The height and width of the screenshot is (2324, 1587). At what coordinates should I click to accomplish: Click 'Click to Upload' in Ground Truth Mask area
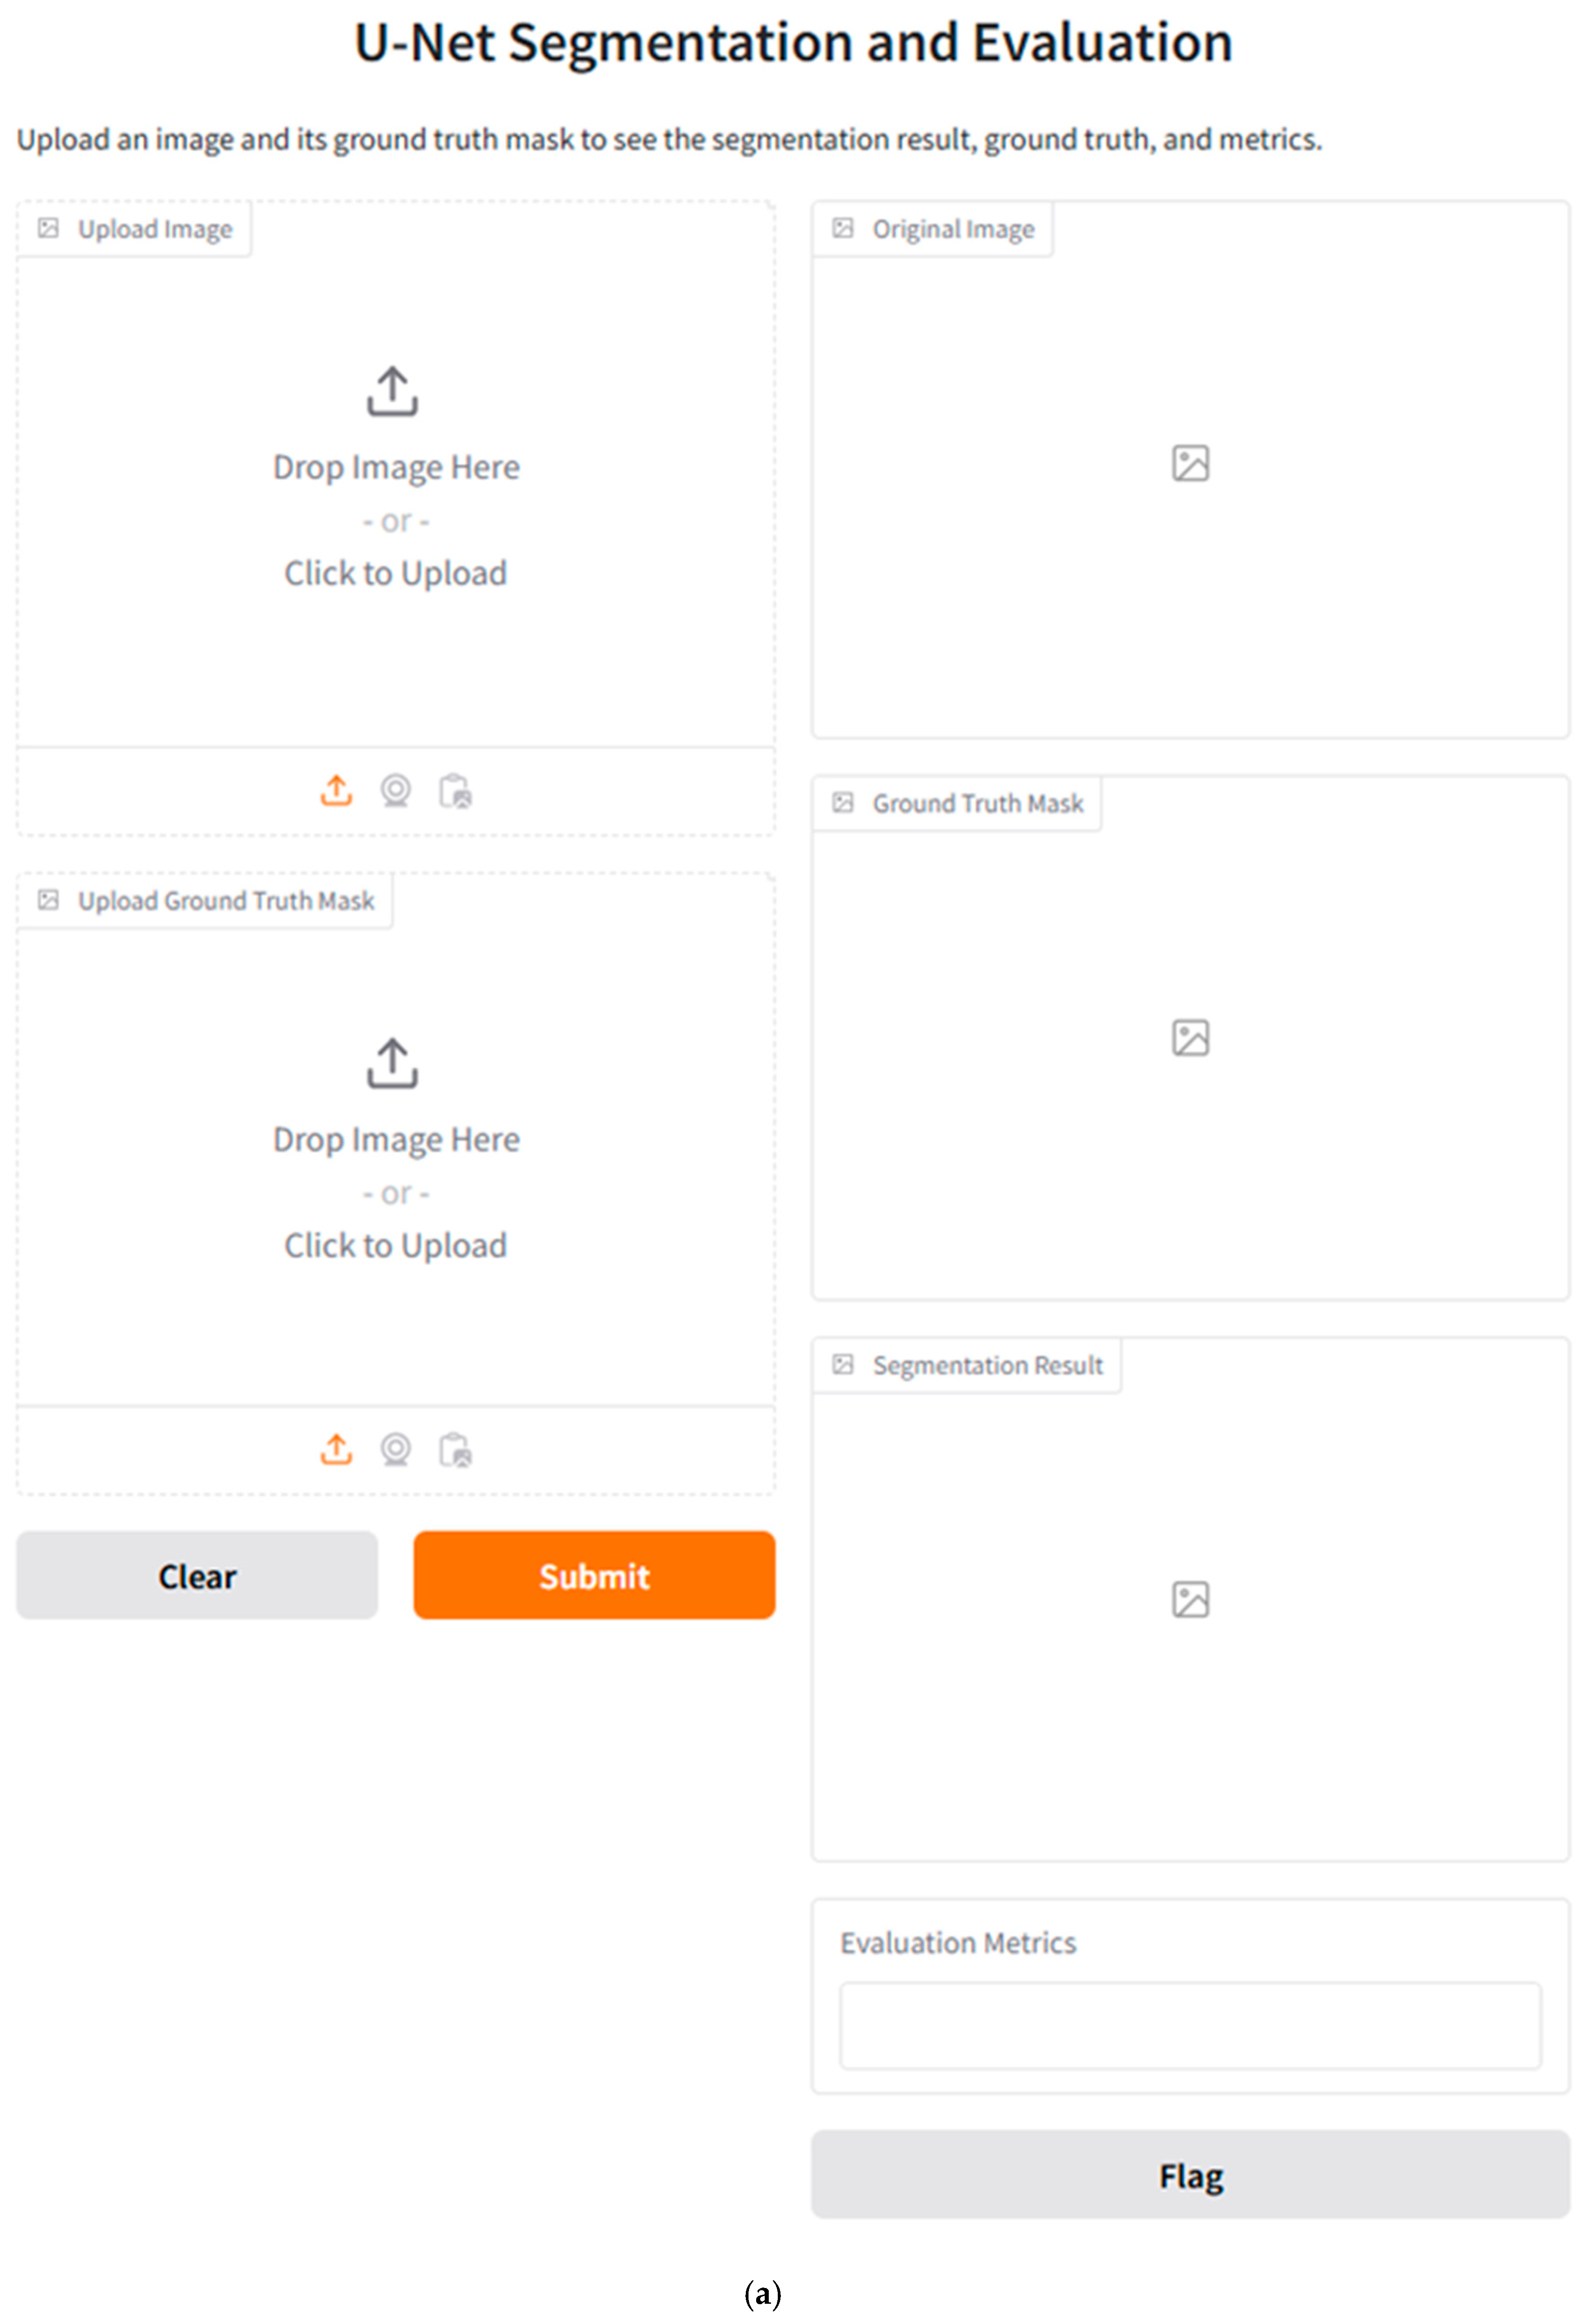point(396,1245)
